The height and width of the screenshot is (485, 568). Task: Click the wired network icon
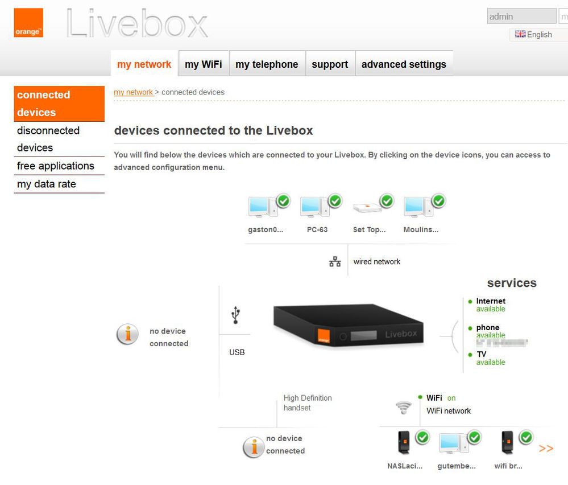point(335,261)
